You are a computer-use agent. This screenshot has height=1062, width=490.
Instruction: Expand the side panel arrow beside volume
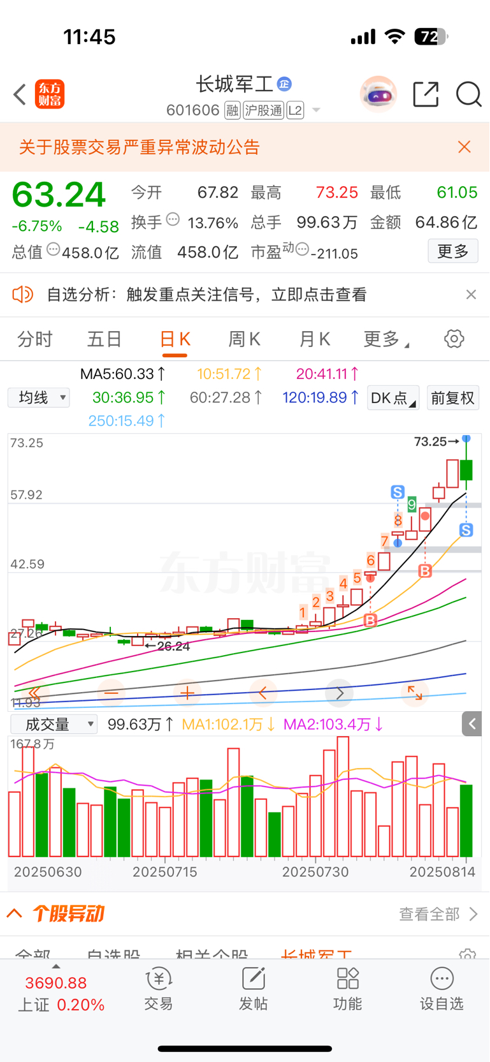(472, 724)
